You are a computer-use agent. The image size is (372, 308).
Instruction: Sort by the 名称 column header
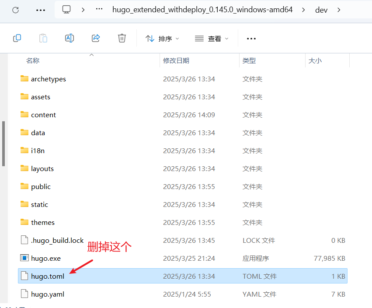click(x=33, y=61)
